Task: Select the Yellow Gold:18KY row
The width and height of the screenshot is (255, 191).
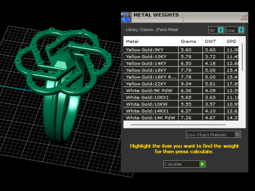Action: tap(181, 70)
